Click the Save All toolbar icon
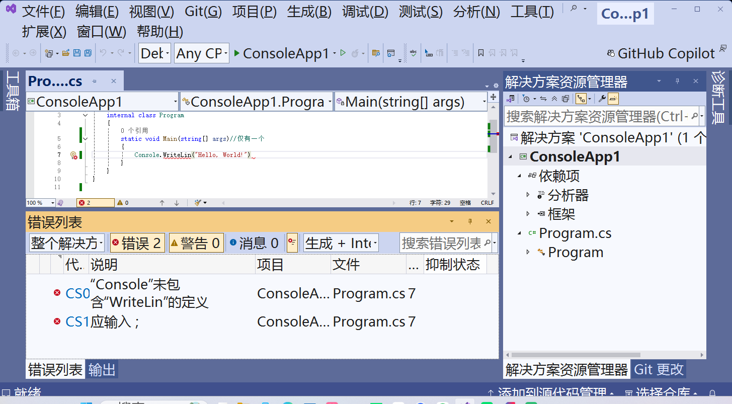732x404 pixels. click(88, 53)
